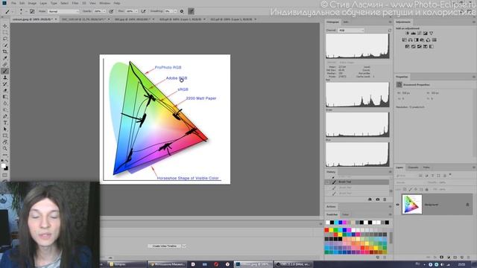This screenshot has height=268, width=477.
Task: Select the Rectangular Marquee tool
Action: pos(5,32)
